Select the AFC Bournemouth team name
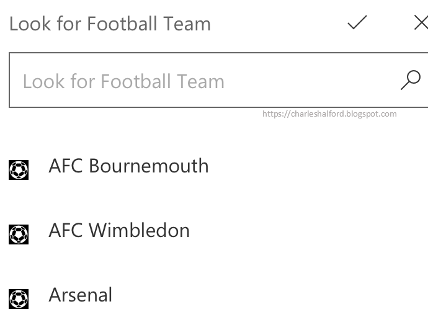This screenshot has width=428, height=317. (x=128, y=166)
